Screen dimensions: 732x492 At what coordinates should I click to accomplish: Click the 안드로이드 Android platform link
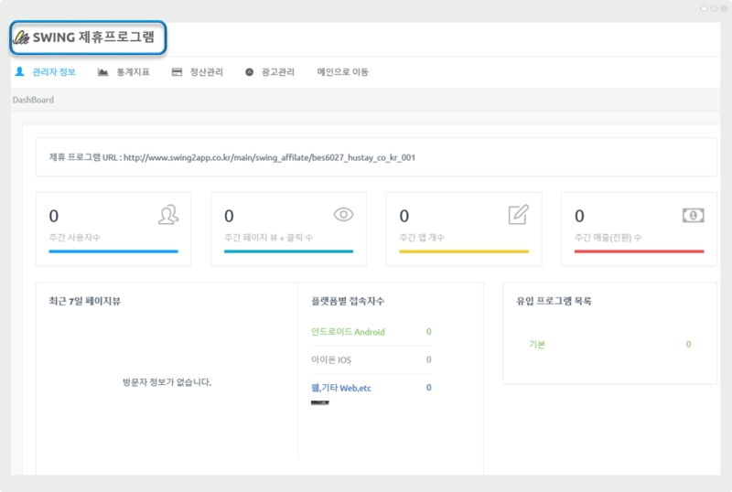tap(348, 332)
